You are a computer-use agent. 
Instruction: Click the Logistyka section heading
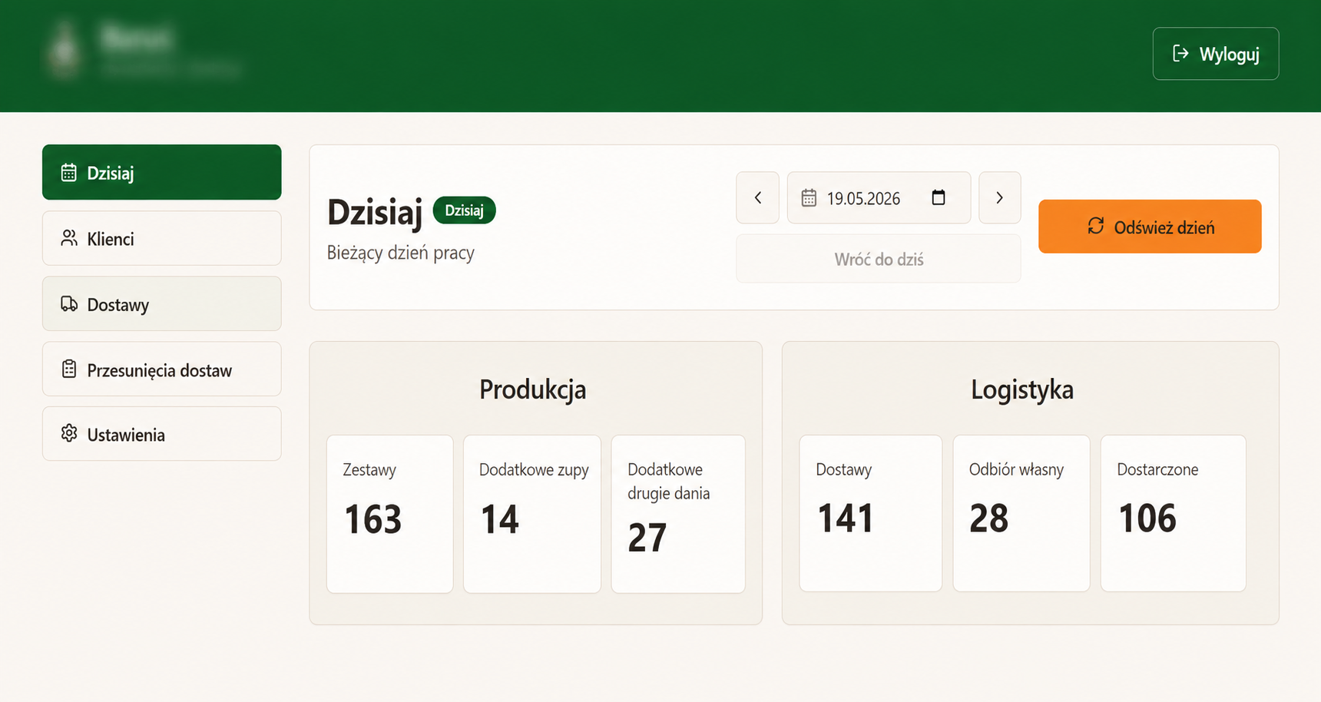tap(1022, 389)
